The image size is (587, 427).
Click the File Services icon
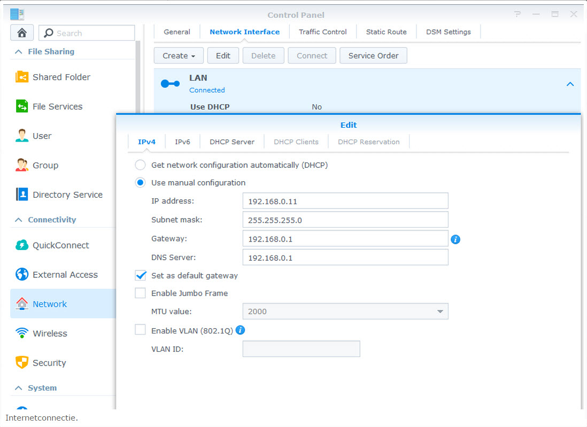tap(22, 106)
